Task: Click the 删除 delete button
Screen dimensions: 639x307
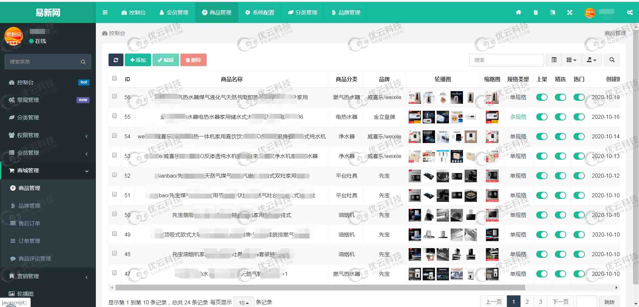Action: [193, 60]
